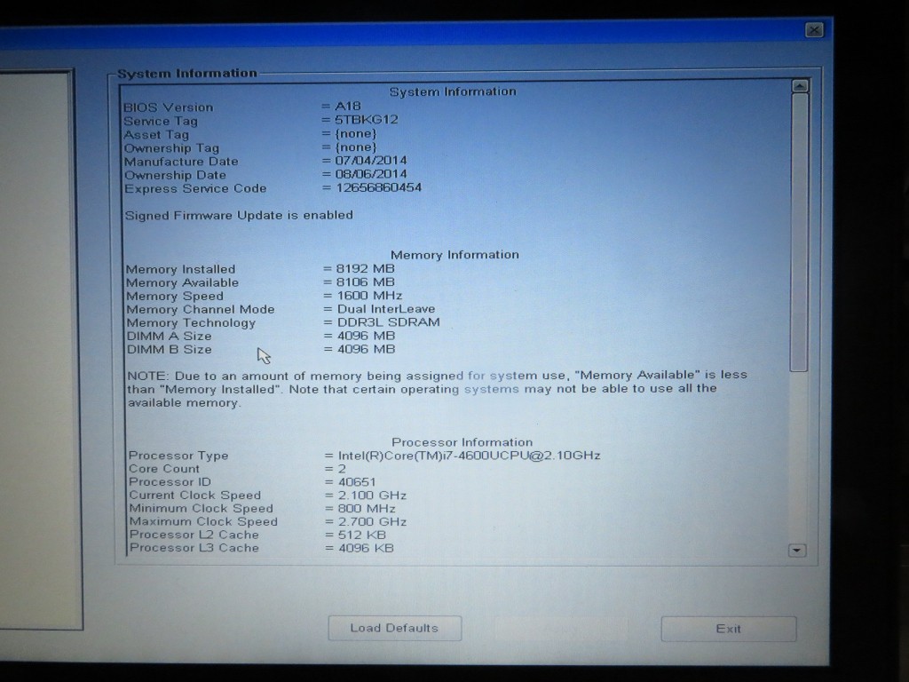Select Memory Available value 8106 MB
Image resolution: width=909 pixels, height=682 pixels.
pyautogui.click(x=365, y=282)
